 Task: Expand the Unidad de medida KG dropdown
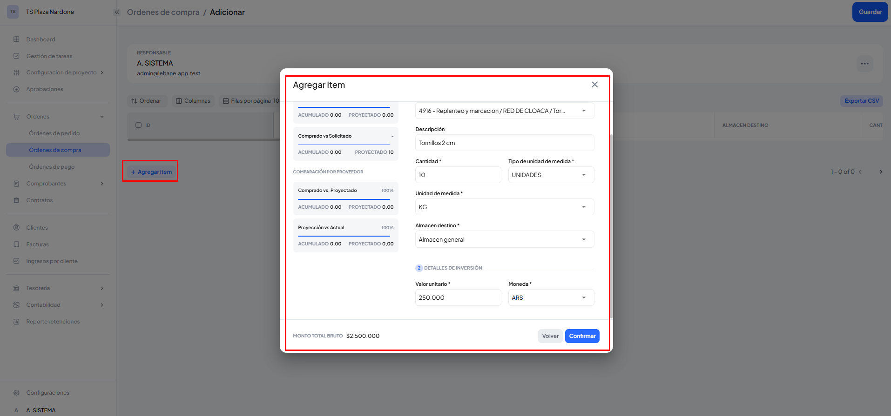pos(504,207)
